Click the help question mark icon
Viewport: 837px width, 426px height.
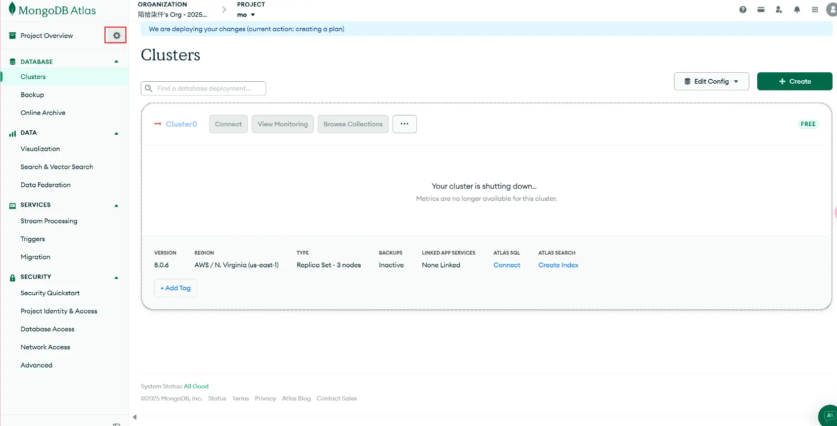[742, 9]
